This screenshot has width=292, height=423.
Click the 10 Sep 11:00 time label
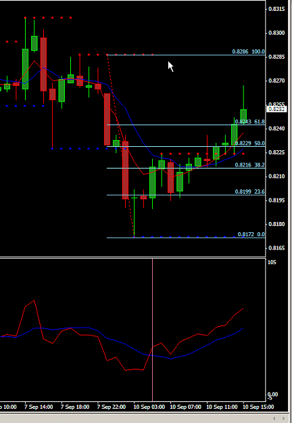pos(222,407)
